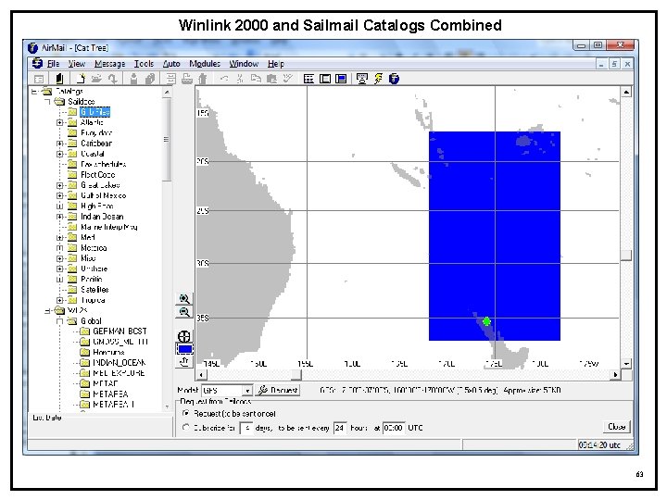This screenshot has width=667, height=500.
Task: Click the spell check toolbar icon
Action: point(288,79)
